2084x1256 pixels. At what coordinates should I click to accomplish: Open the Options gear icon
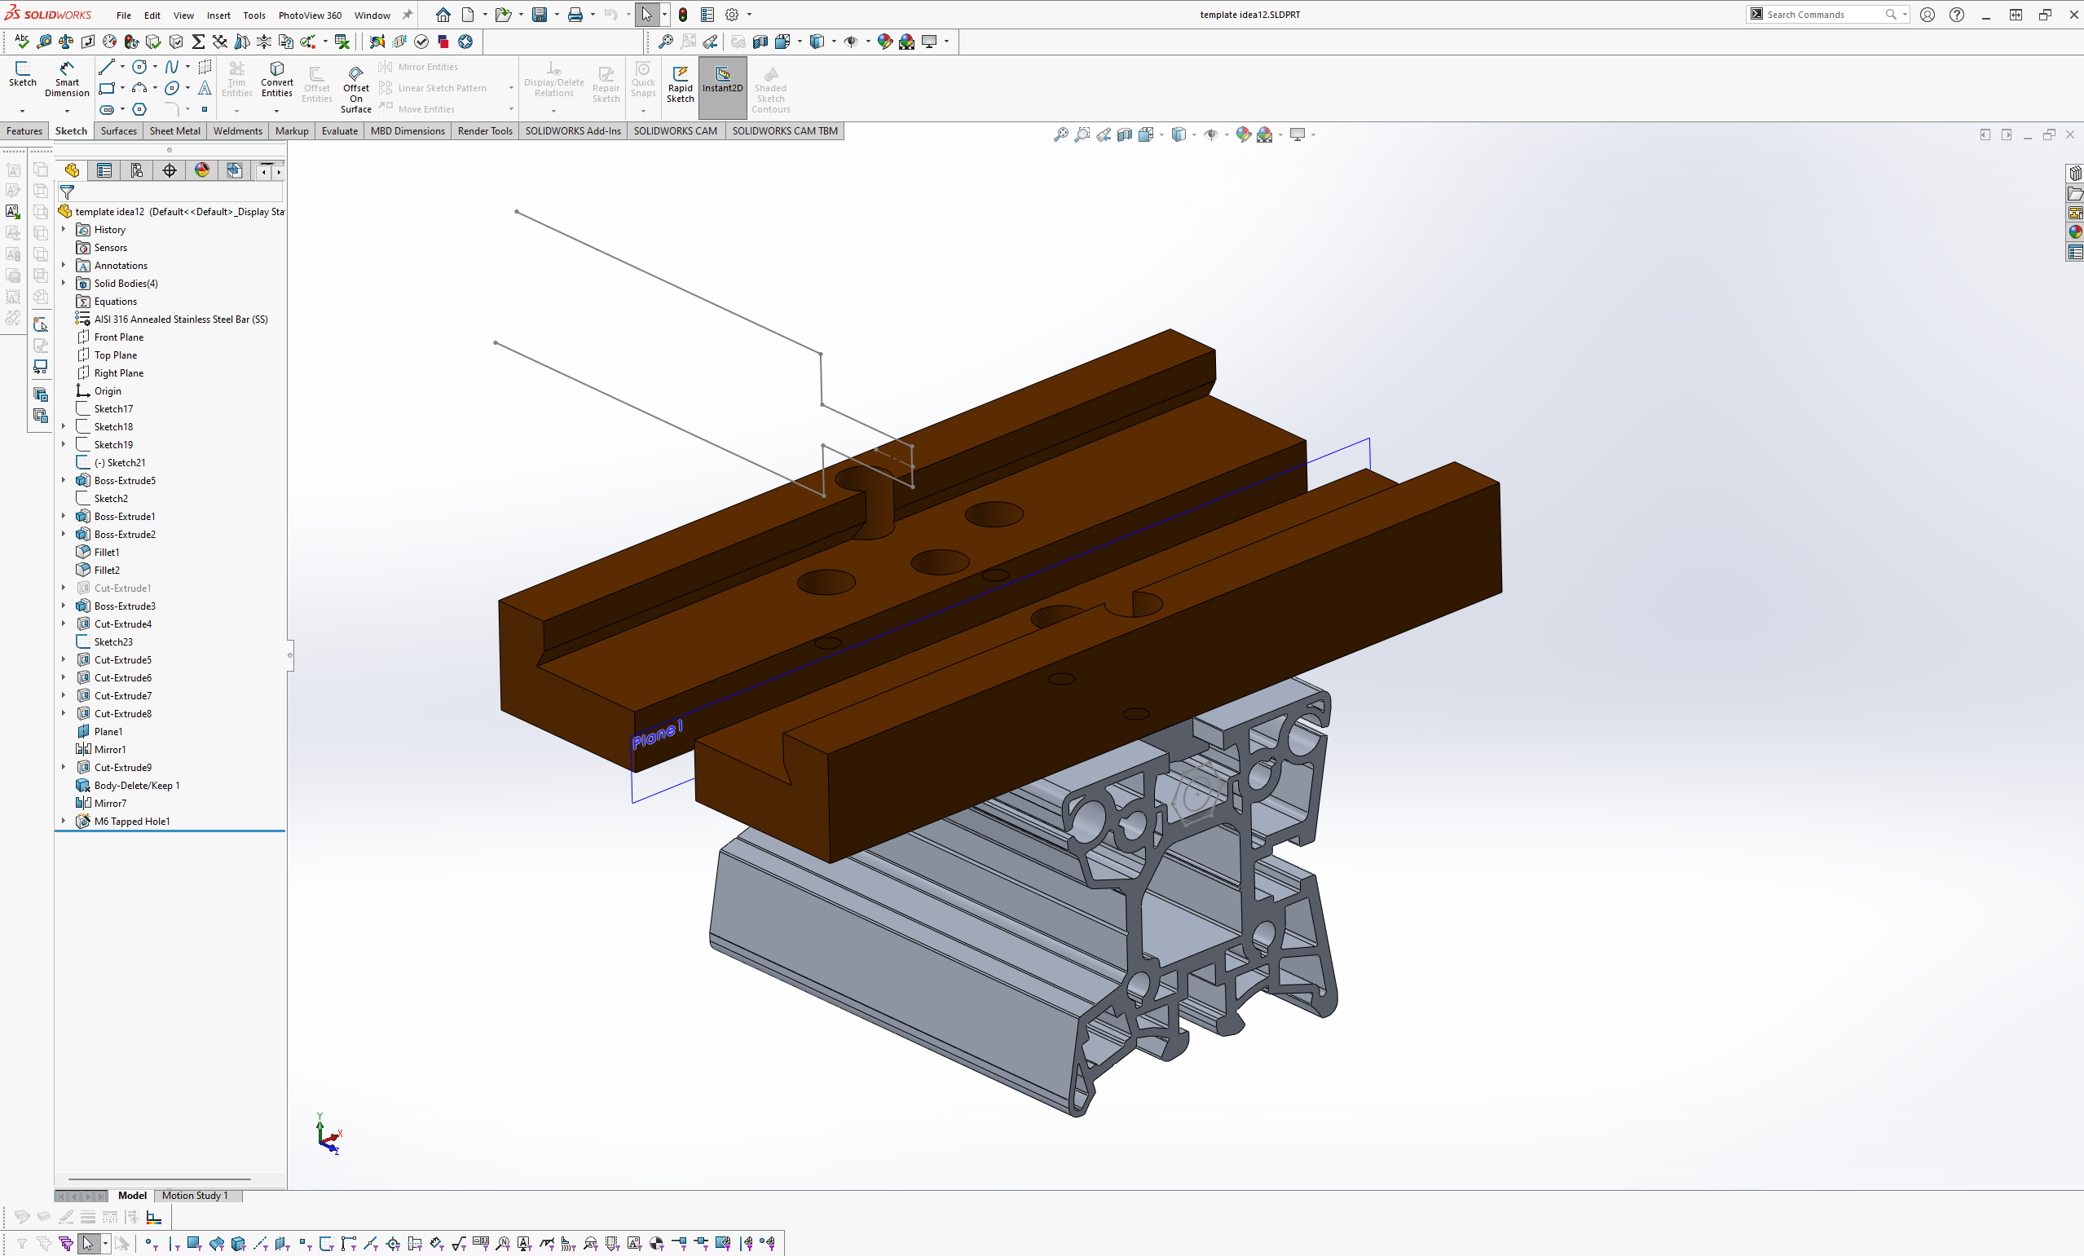(733, 15)
